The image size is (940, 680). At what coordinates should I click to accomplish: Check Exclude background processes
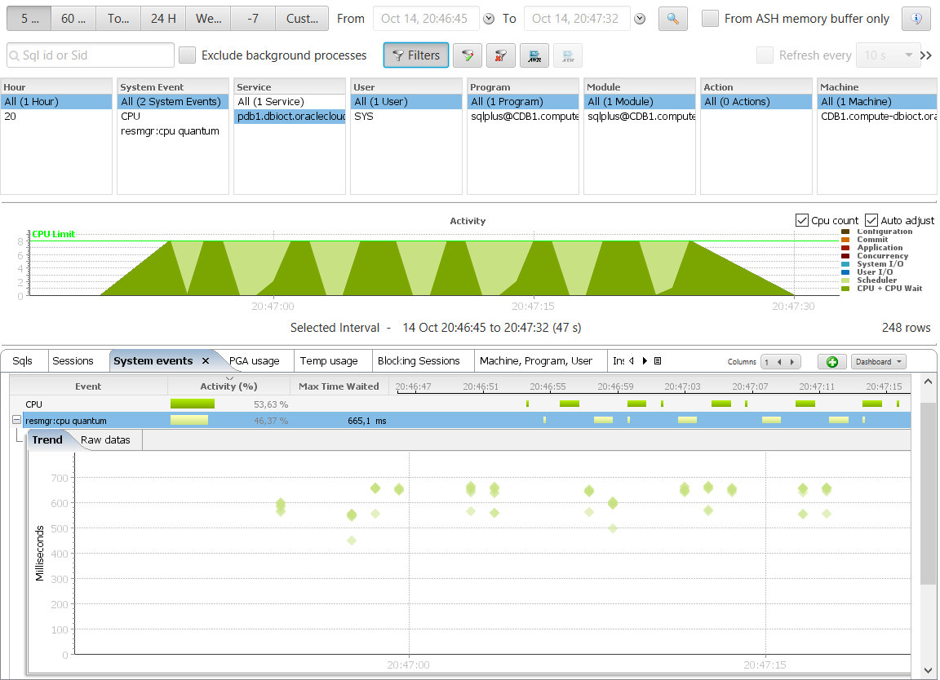coord(188,55)
